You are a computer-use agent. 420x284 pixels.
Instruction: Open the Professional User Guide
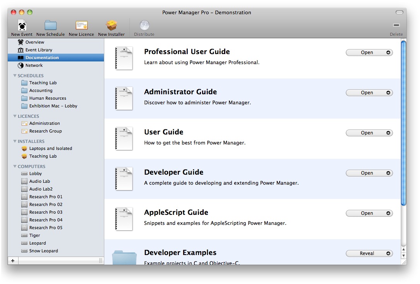coord(369,53)
